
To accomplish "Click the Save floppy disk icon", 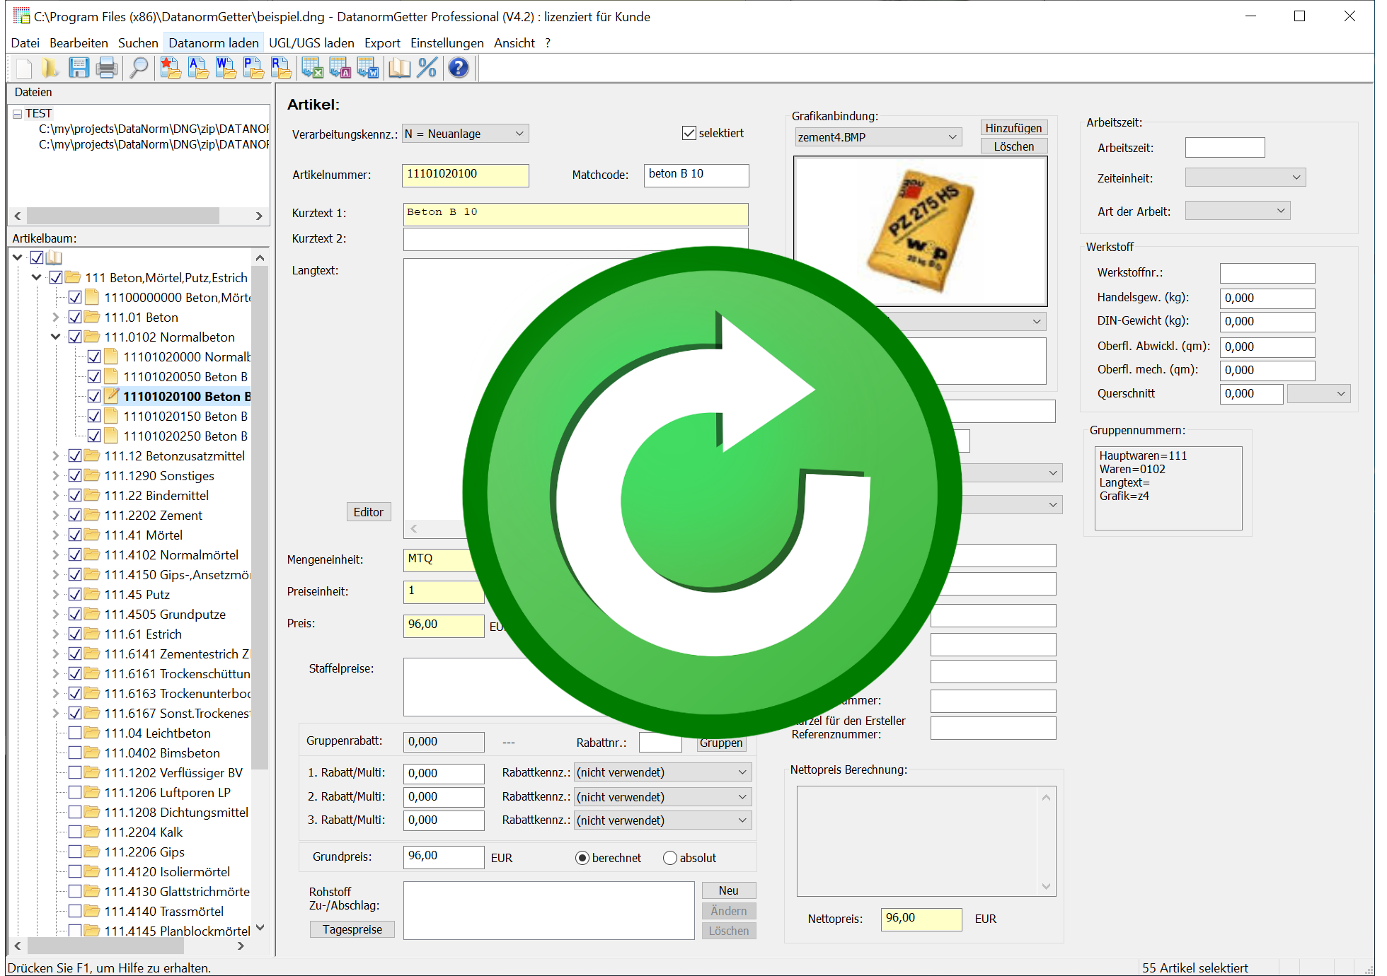I will [79, 68].
